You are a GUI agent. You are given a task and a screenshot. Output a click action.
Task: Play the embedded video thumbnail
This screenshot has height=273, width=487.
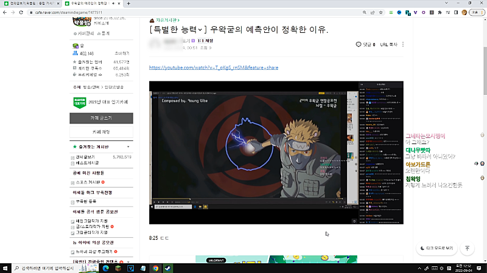pos(276,153)
